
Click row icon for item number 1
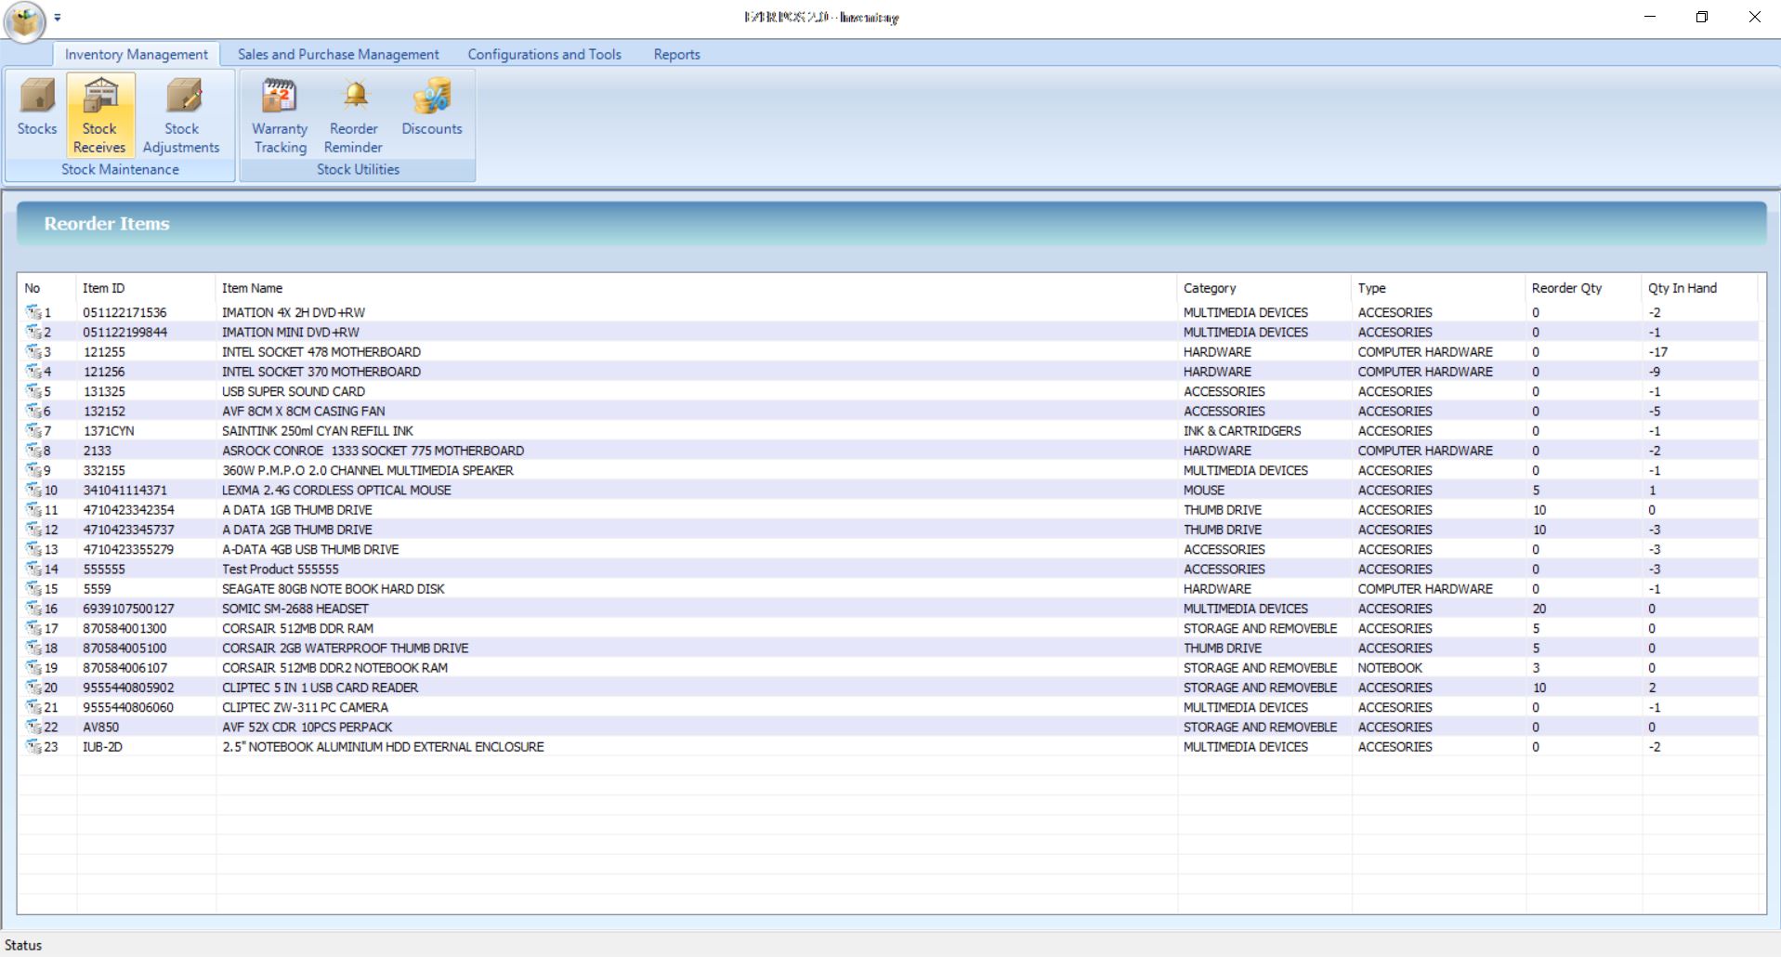(x=33, y=312)
